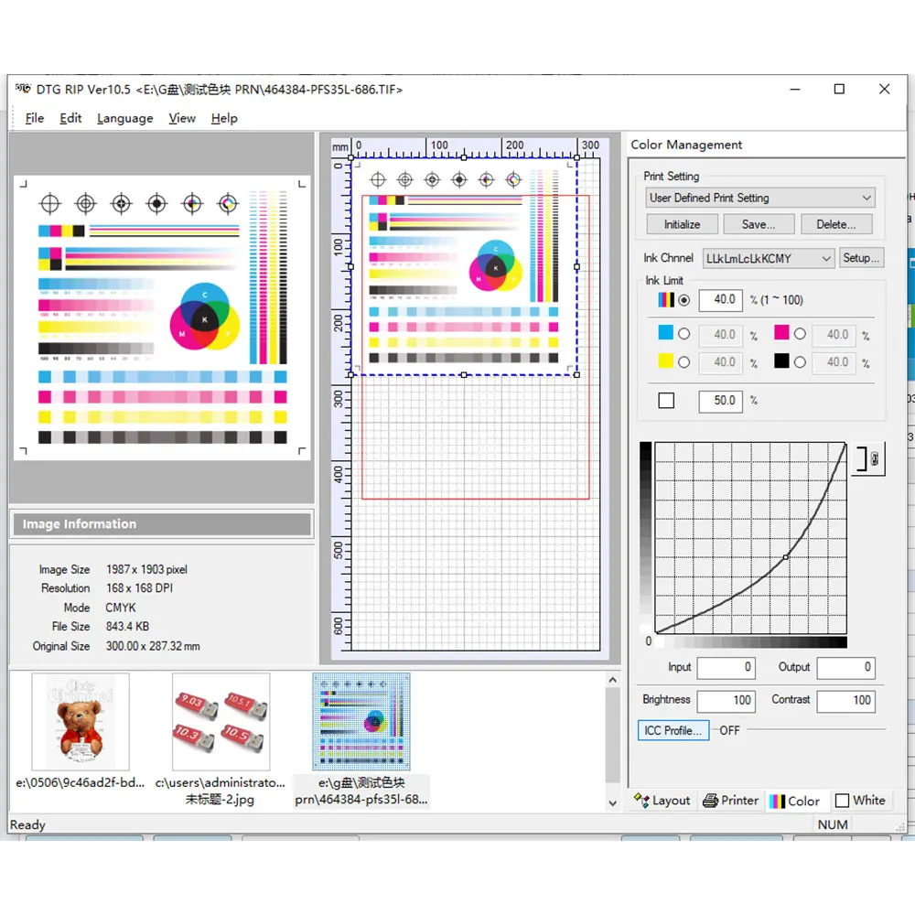Select the teddy bear image thumbnail
Viewport: 915px width, 915px height.
tap(81, 722)
